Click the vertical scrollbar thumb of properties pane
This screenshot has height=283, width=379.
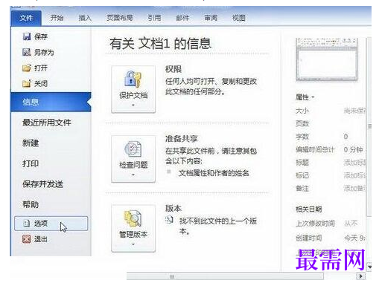pyautogui.click(x=369, y=126)
